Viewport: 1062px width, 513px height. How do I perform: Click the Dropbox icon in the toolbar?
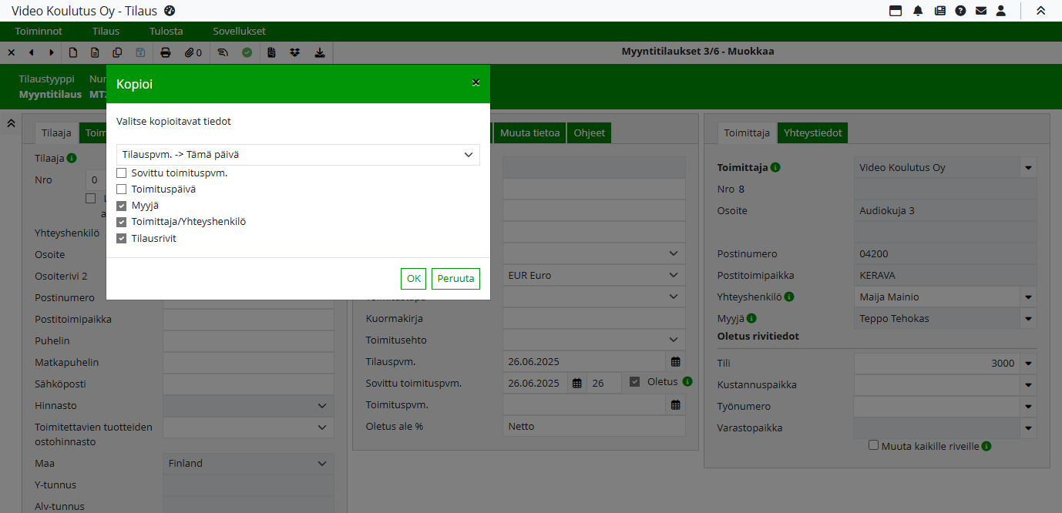point(294,52)
